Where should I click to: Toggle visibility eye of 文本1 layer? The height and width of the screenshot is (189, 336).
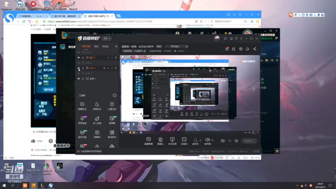(x=79, y=68)
